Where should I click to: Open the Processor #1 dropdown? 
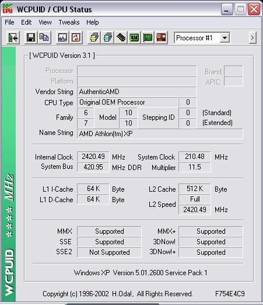point(202,38)
